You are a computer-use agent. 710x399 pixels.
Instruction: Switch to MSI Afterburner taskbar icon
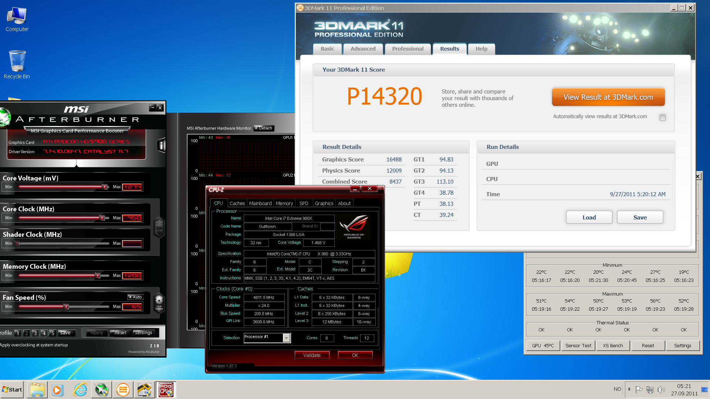coord(102,390)
